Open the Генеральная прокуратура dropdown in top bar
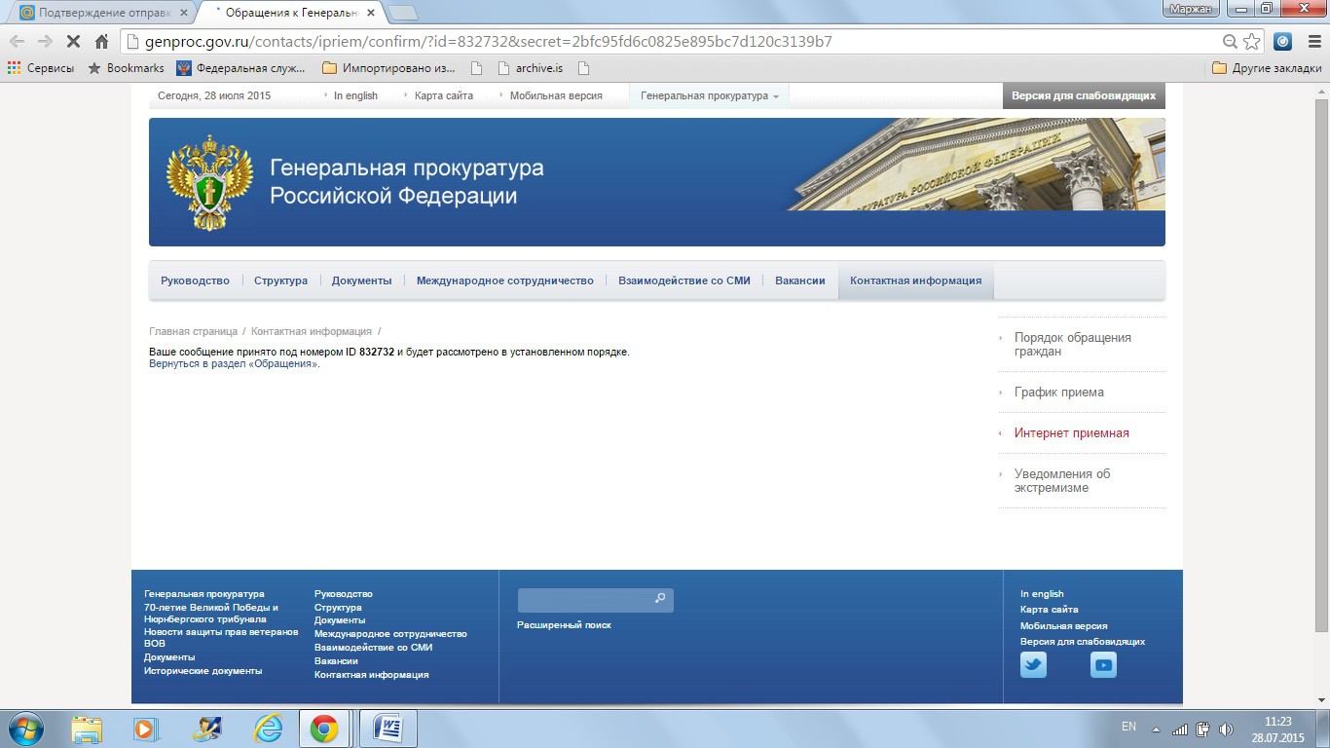1330x748 pixels. 710,95
